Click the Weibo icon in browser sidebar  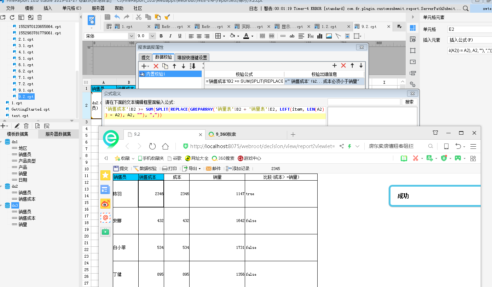coord(105,204)
